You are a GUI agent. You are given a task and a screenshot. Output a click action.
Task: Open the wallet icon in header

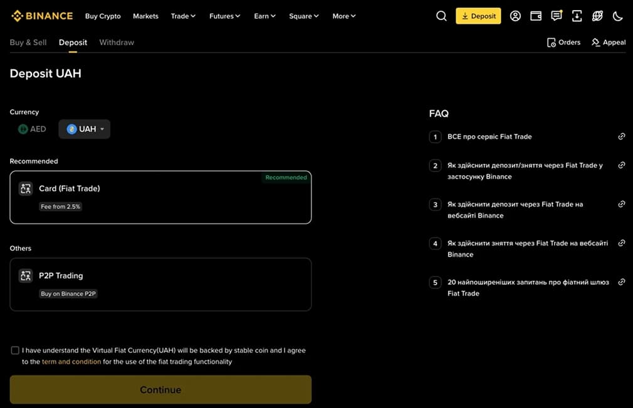[536, 16]
